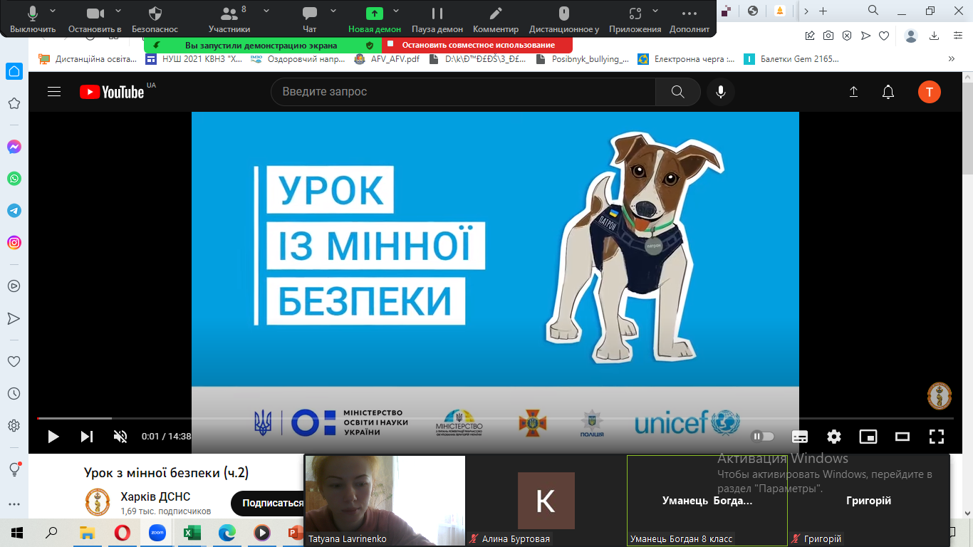
Task: Stop screen sharing with red button
Action: click(x=477, y=45)
